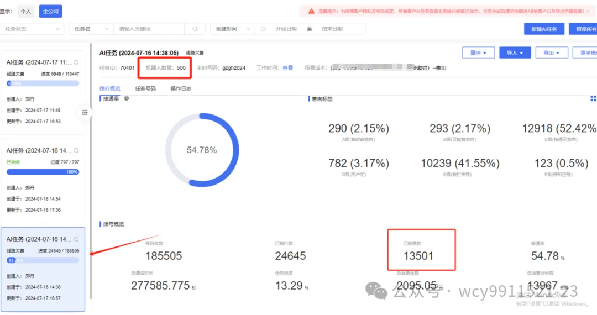This screenshot has height=315, width=597.
Task: Switch to the 拨打概览 tab
Action: coord(109,88)
